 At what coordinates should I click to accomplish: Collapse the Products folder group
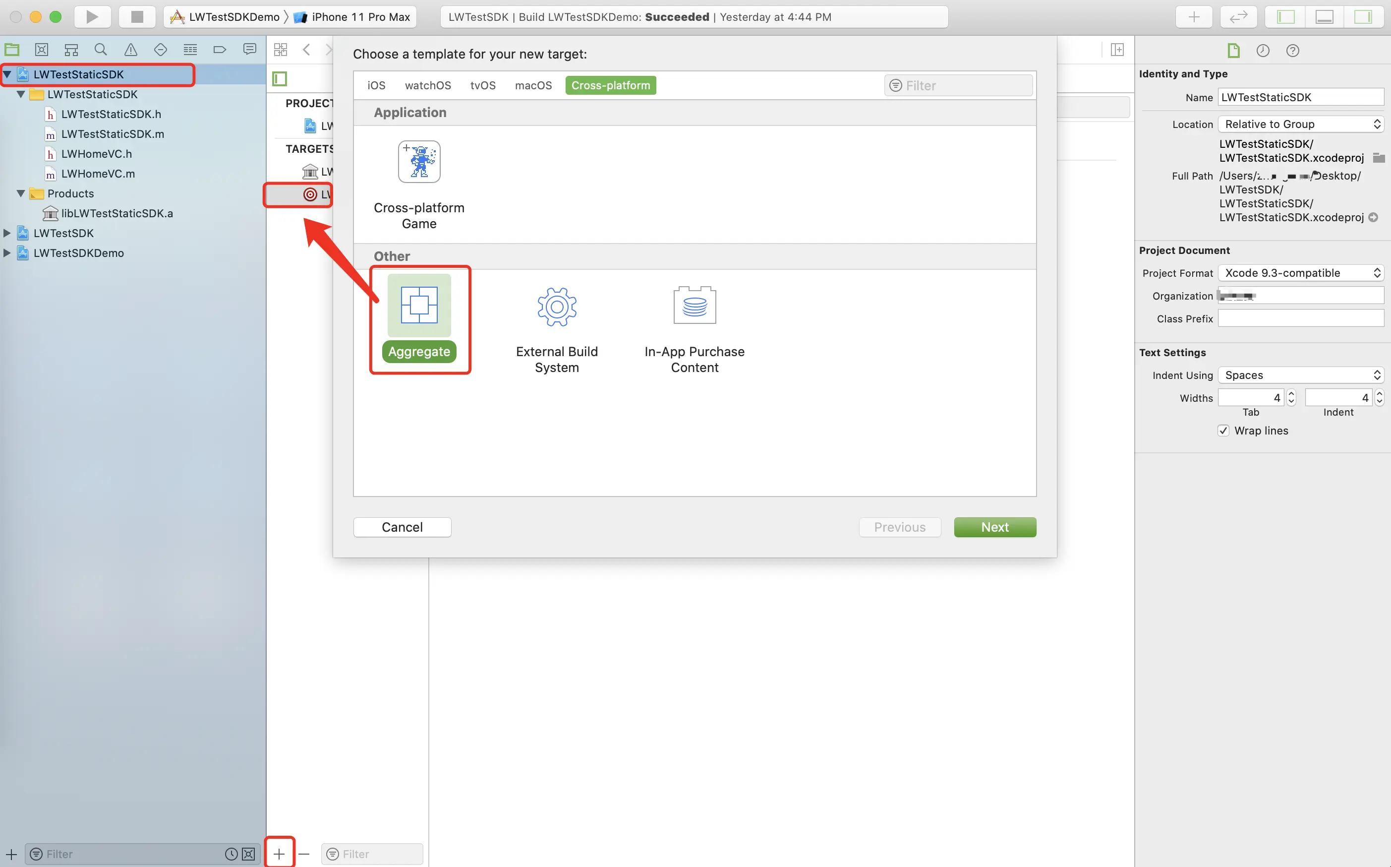21,193
